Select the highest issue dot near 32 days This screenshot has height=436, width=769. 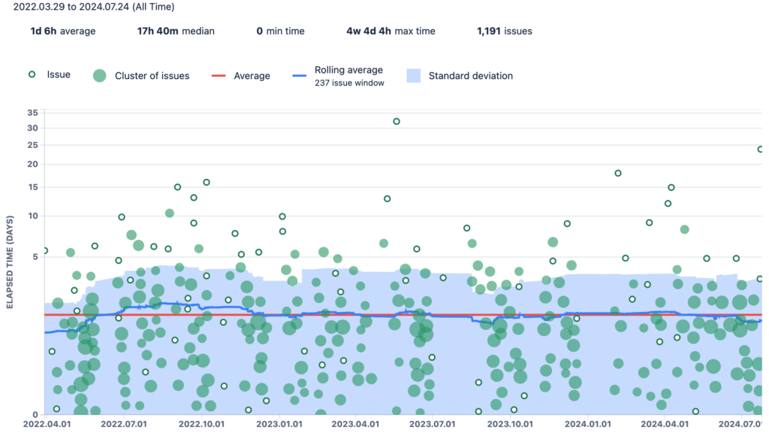pyautogui.click(x=397, y=121)
